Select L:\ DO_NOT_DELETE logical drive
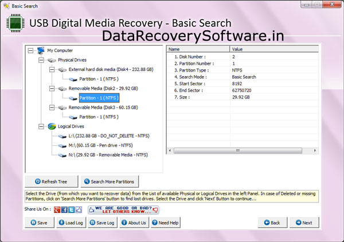This screenshot has width=344, height=242. click(x=109, y=136)
